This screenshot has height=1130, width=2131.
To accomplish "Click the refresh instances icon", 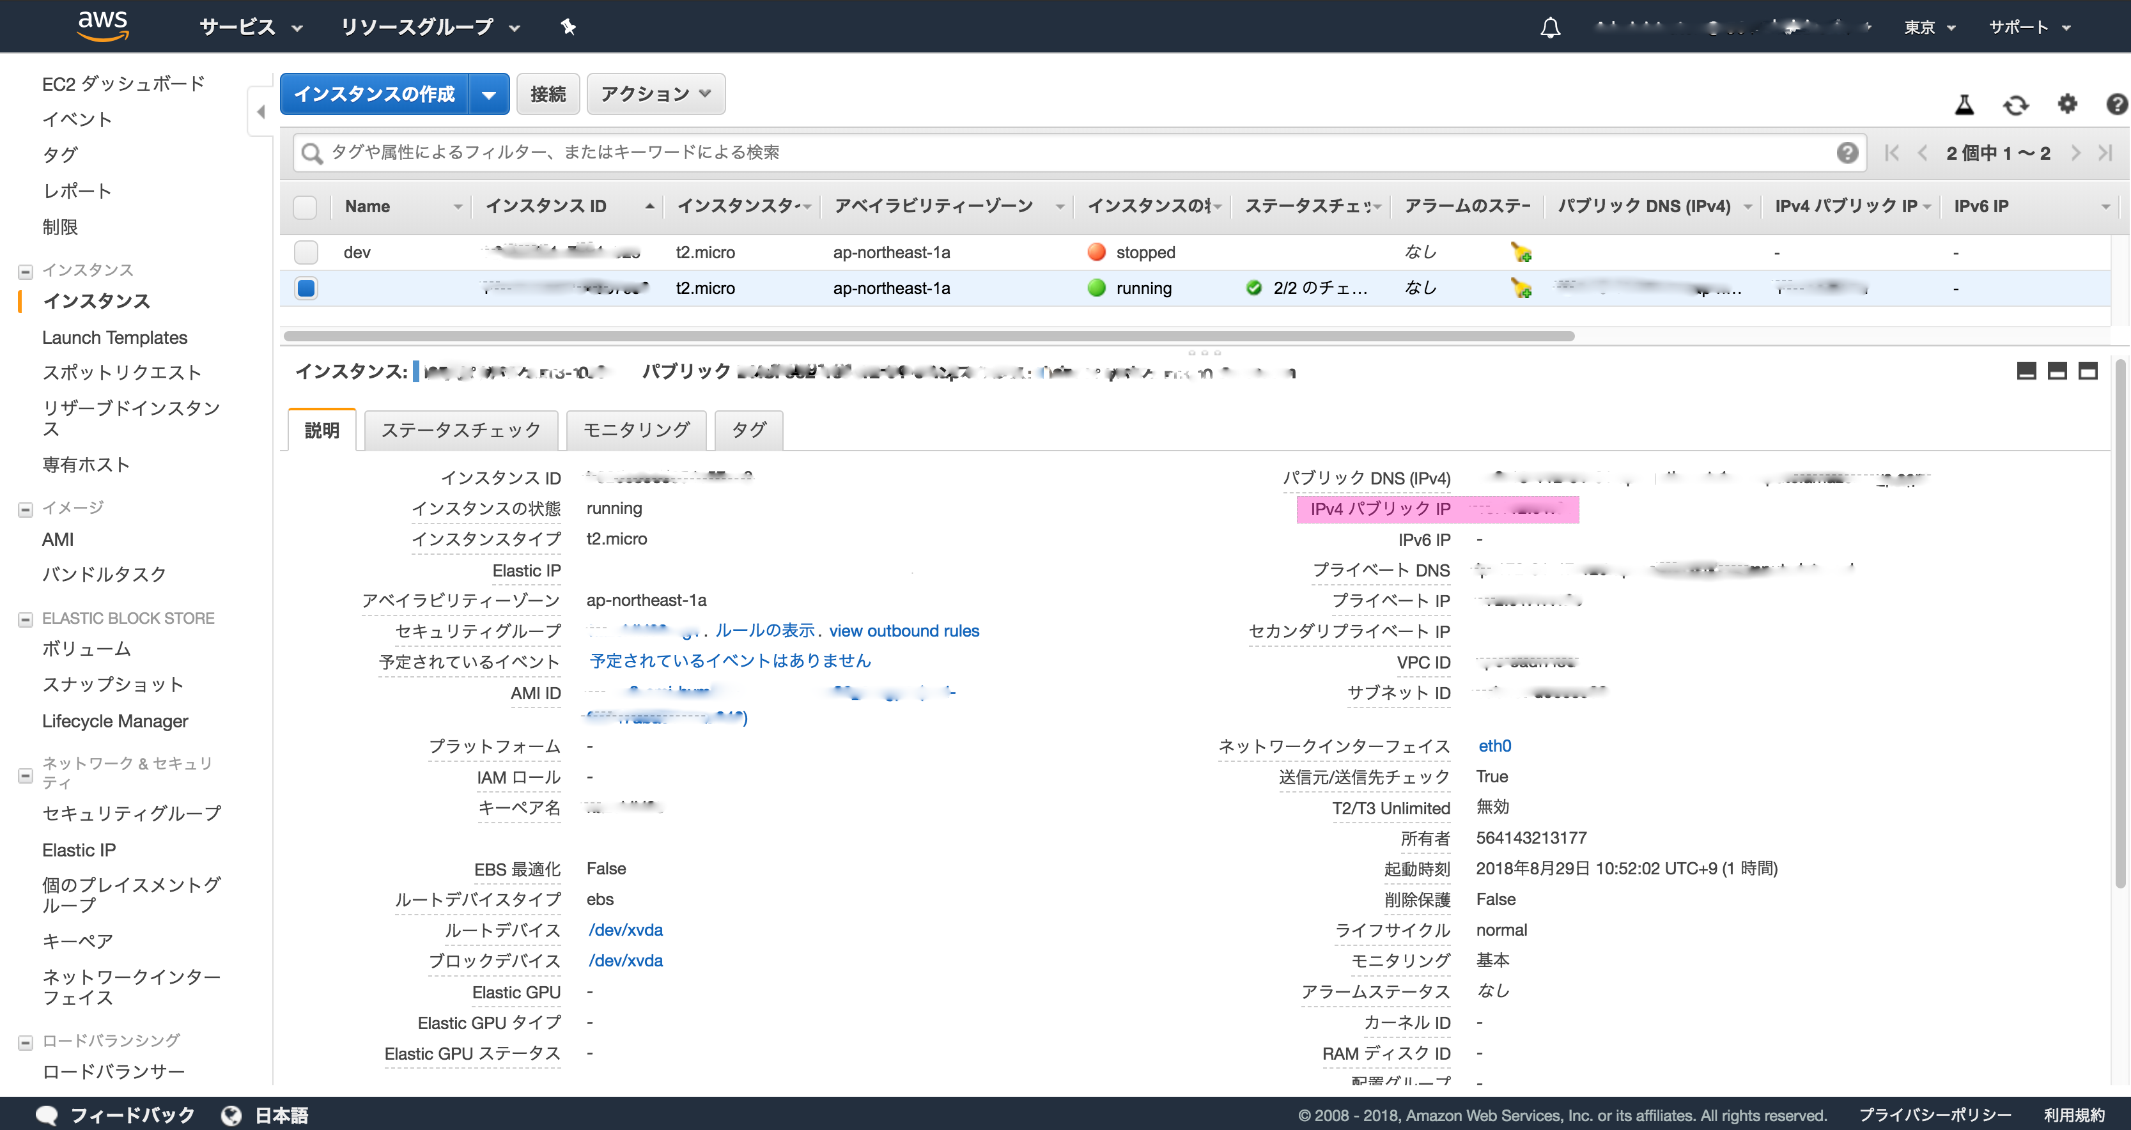I will pos(2015,105).
